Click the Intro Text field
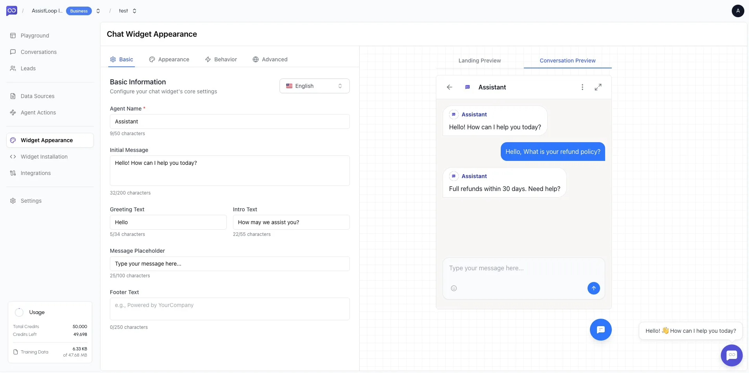749x373 pixels. point(291,222)
